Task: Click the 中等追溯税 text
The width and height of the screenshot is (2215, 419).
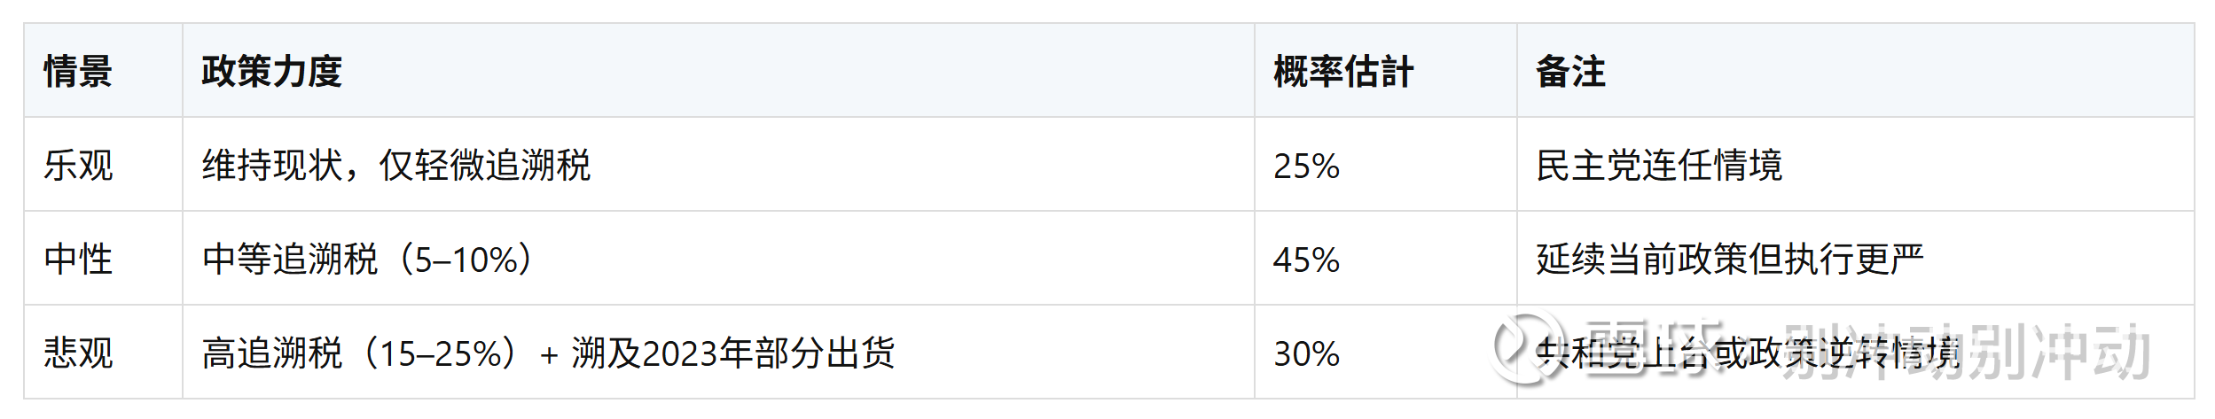Action: pos(290,260)
